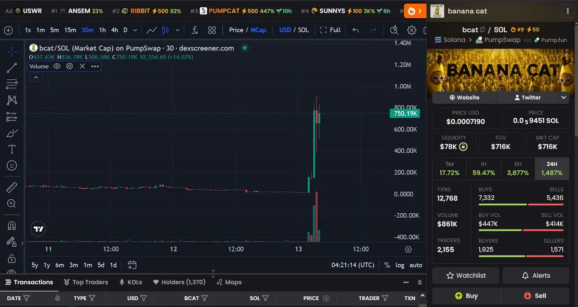Image resolution: width=578 pixels, height=307 pixels.
Task: Click the orange flame trending button
Action: (415, 11)
